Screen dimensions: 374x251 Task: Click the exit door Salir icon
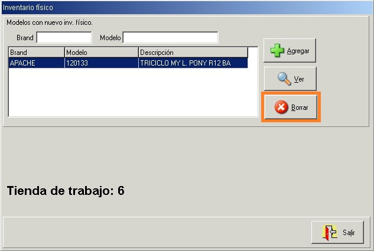click(330, 233)
